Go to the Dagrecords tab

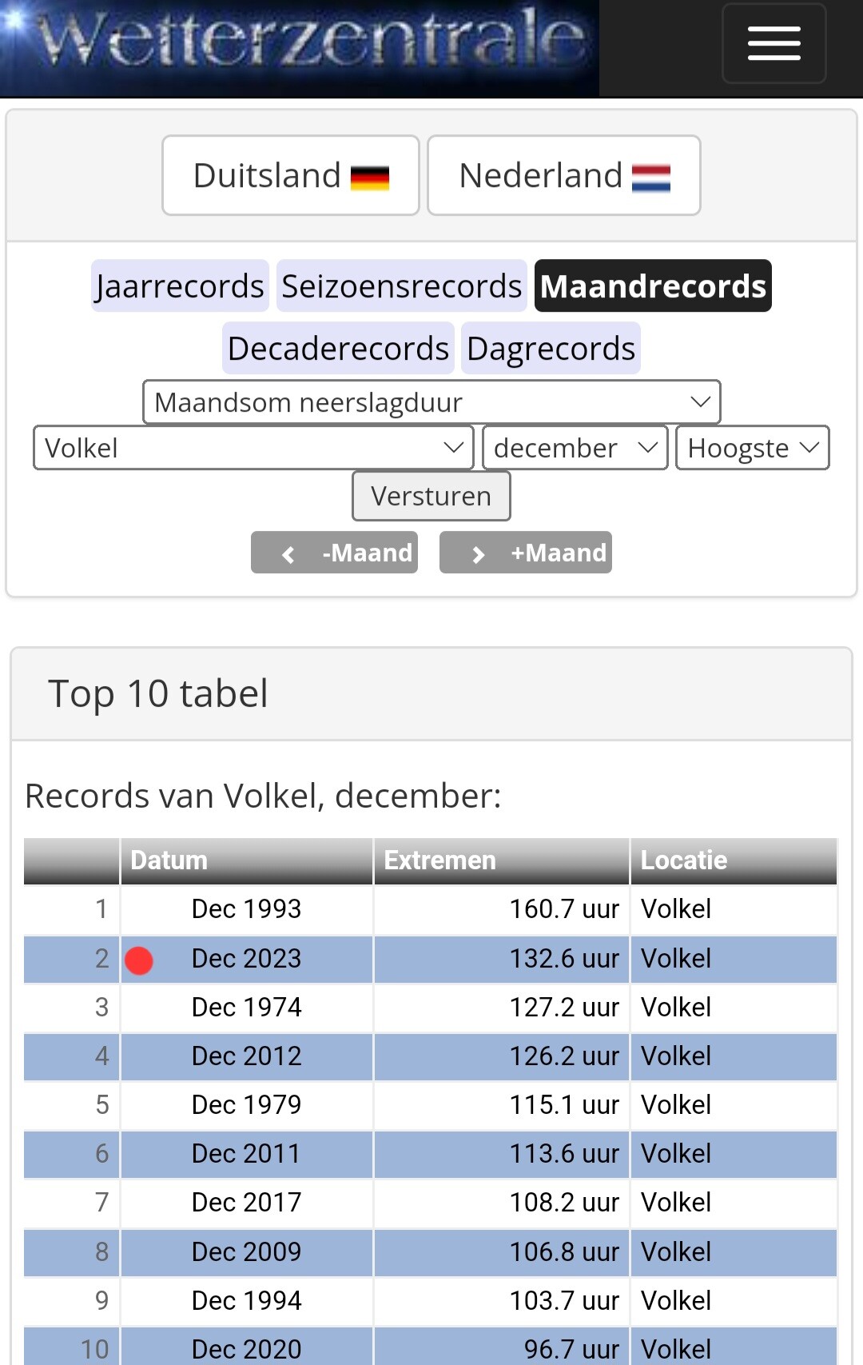click(551, 349)
